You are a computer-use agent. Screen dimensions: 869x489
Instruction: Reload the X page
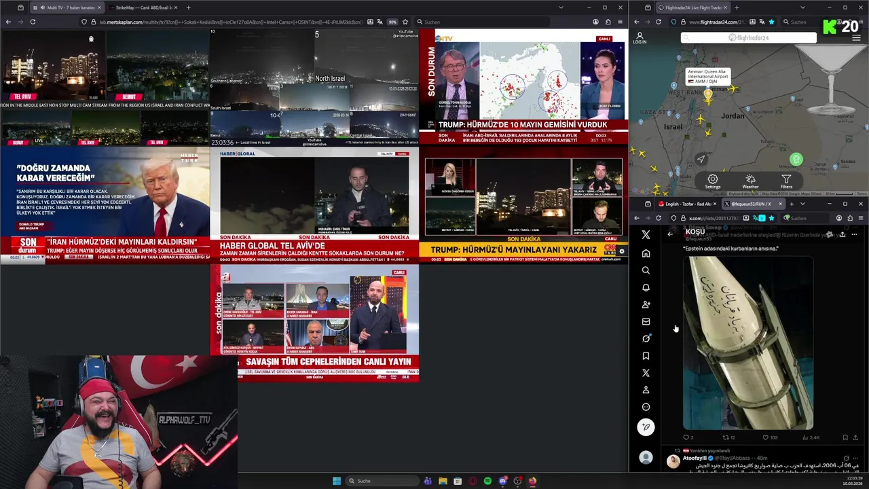pos(658,218)
